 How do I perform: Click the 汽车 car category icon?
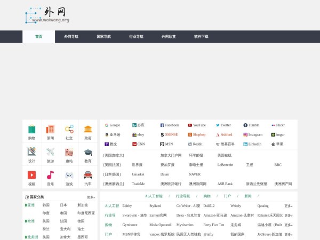coord(87,175)
